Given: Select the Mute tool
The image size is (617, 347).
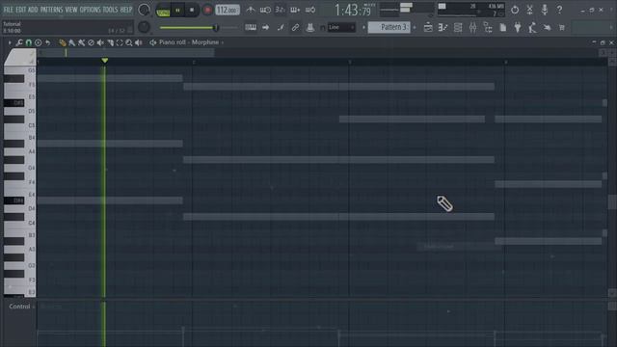Looking at the screenshot, I should click(x=100, y=42).
